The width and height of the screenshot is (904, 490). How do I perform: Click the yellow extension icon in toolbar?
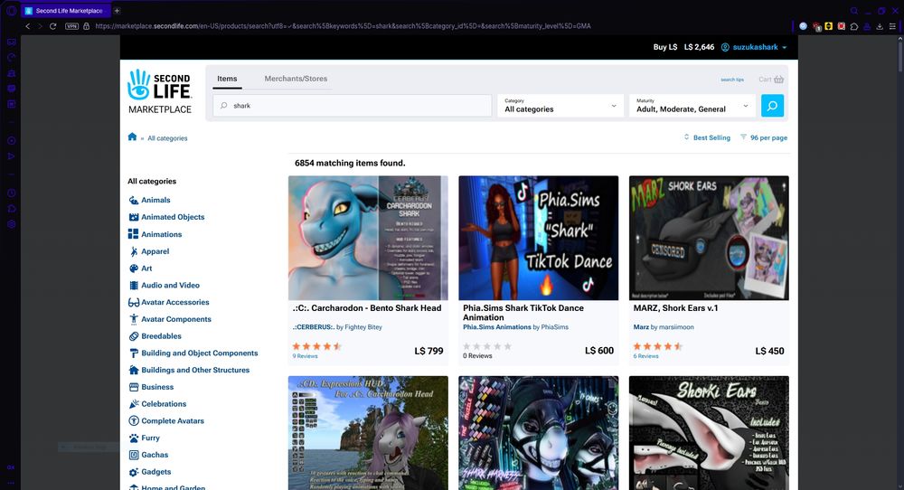click(828, 26)
